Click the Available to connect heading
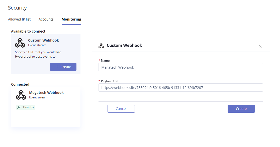The image size is (280, 147). (x=28, y=31)
